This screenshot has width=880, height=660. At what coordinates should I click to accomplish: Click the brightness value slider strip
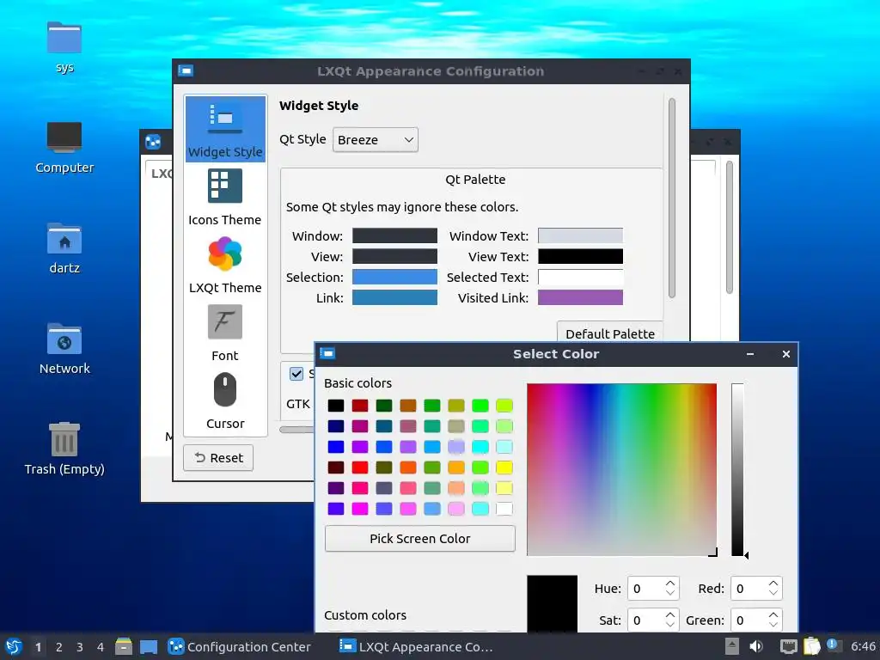pos(737,470)
